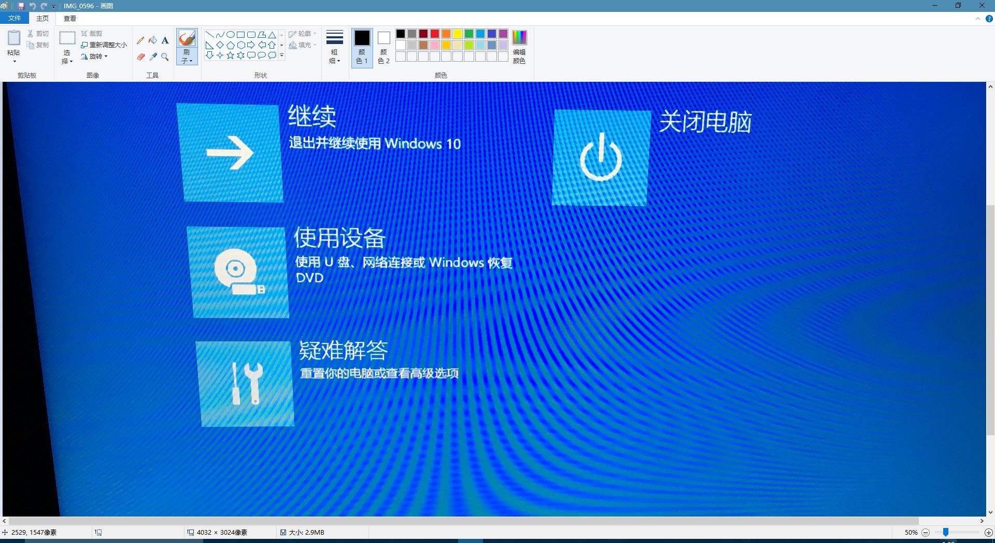Image resolution: width=995 pixels, height=543 pixels.
Task: Choose the Oval shape
Action: [230, 35]
